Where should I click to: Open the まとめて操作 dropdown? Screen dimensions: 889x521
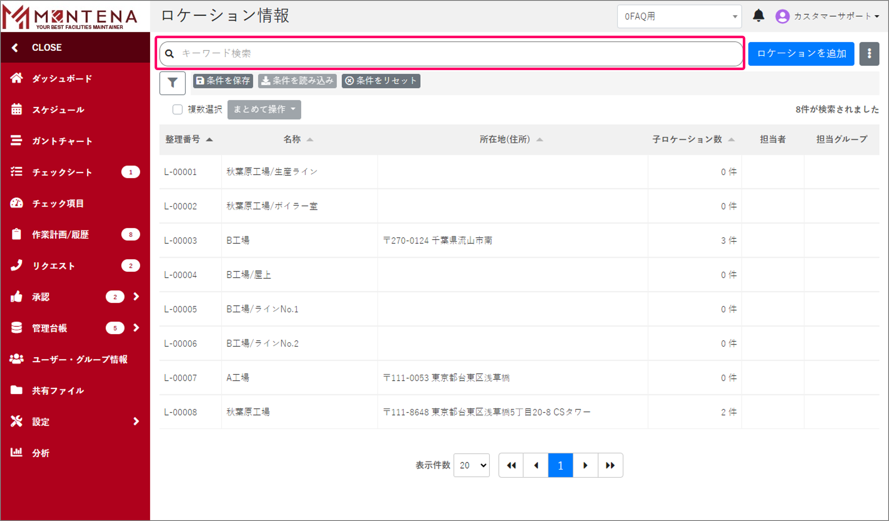pyautogui.click(x=264, y=110)
